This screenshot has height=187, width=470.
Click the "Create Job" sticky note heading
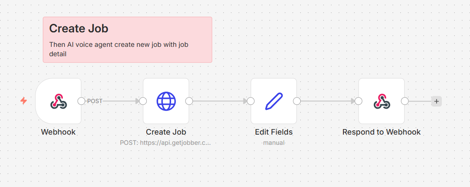click(x=79, y=29)
